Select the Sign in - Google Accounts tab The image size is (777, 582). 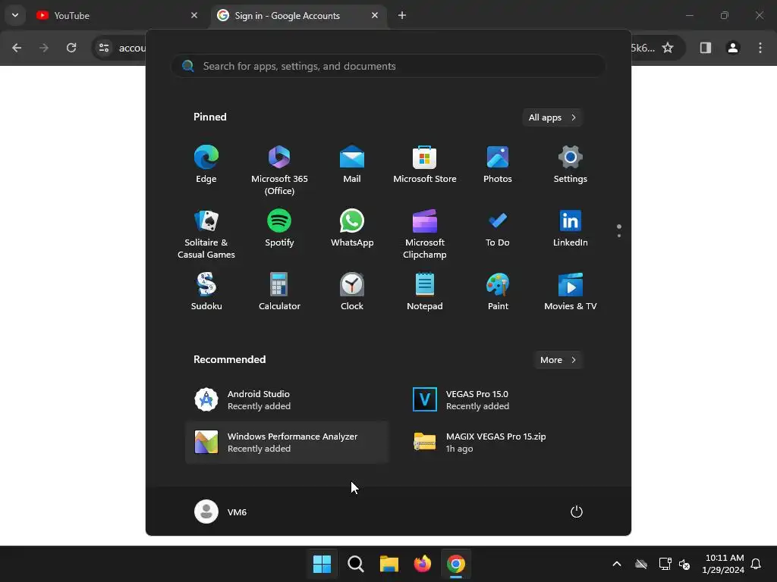[x=297, y=15]
